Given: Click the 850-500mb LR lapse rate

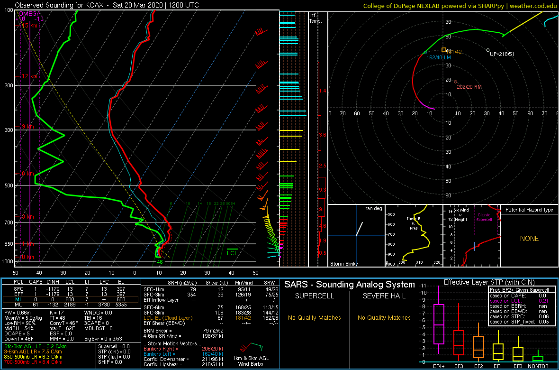Looking at the screenshot, I should 33,357.
